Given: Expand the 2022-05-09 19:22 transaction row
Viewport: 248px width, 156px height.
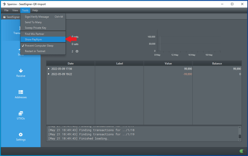Looking at the screenshot, I should point(49,74).
